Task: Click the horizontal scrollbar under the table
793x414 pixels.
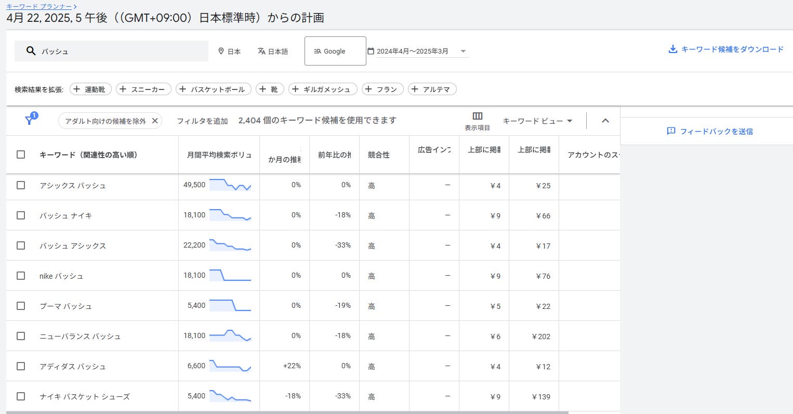Action: (287, 412)
